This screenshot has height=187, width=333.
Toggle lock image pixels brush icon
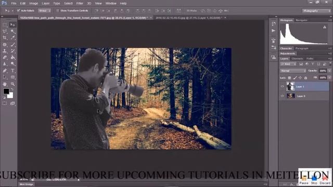coord(295,78)
